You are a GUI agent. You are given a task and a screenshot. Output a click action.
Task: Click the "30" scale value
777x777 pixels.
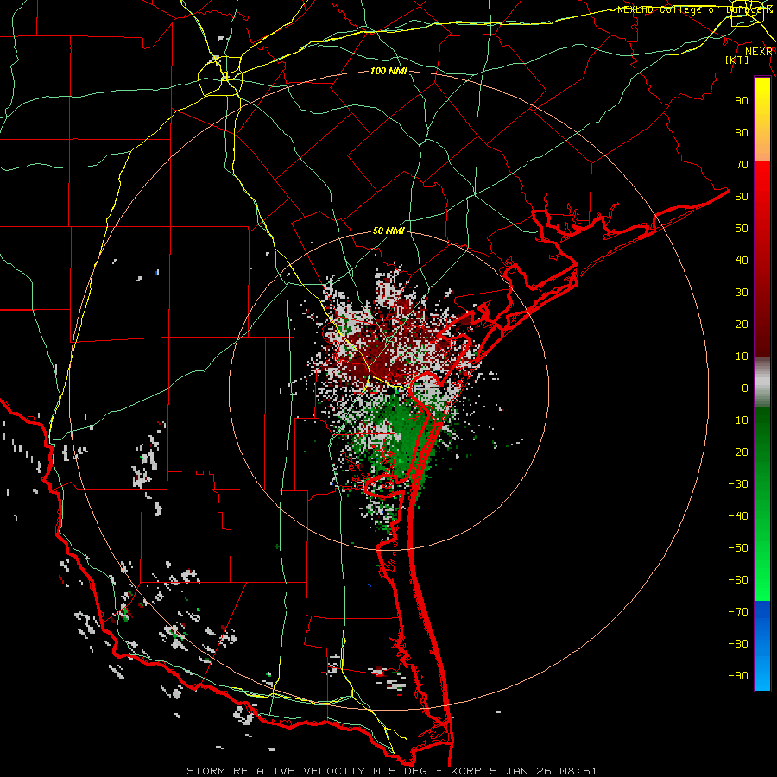tap(742, 293)
